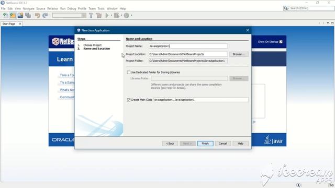Viewport: 335px width, 188px height.
Task: Open the Edit menu
Action: [x=10, y=8]
